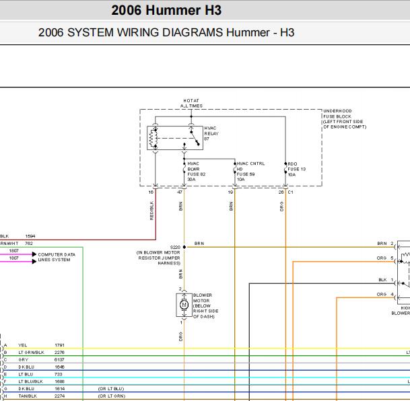Click circuit number '1791'
The image size is (410, 401).
tap(59, 345)
